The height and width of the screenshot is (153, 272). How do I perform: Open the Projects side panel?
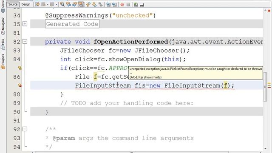(x=3, y=62)
